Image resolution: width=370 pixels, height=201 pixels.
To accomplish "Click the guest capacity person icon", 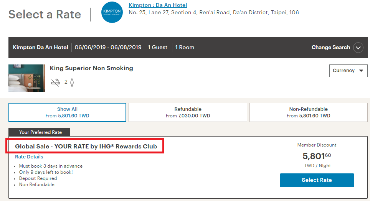I will [x=72, y=82].
